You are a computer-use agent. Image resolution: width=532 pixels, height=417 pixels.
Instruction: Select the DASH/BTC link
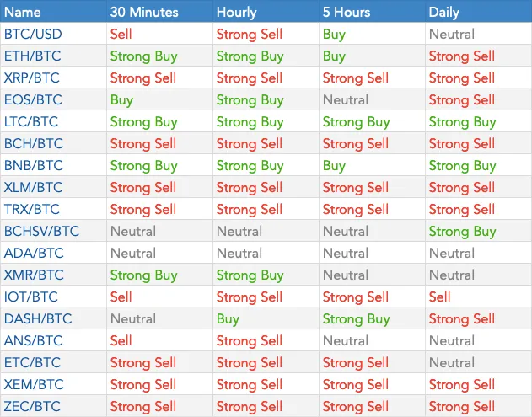[x=38, y=319]
